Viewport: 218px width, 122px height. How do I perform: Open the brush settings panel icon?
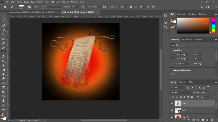(29, 7)
